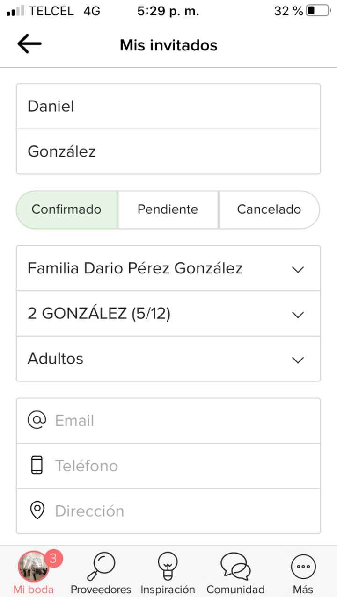The width and height of the screenshot is (337, 597).
Task: Open the Proveedores search section
Action: click(101, 570)
